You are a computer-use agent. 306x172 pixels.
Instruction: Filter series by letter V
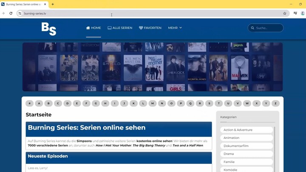238,103
